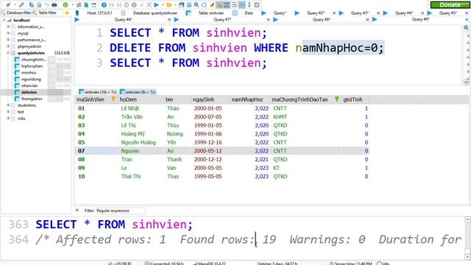Screen dimensions: 471x265
Task: Click the paste icon in toolbar
Action: point(39,5)
